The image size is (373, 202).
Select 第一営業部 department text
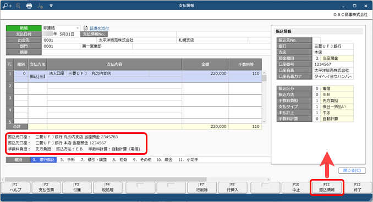click(x=92, y=46)
